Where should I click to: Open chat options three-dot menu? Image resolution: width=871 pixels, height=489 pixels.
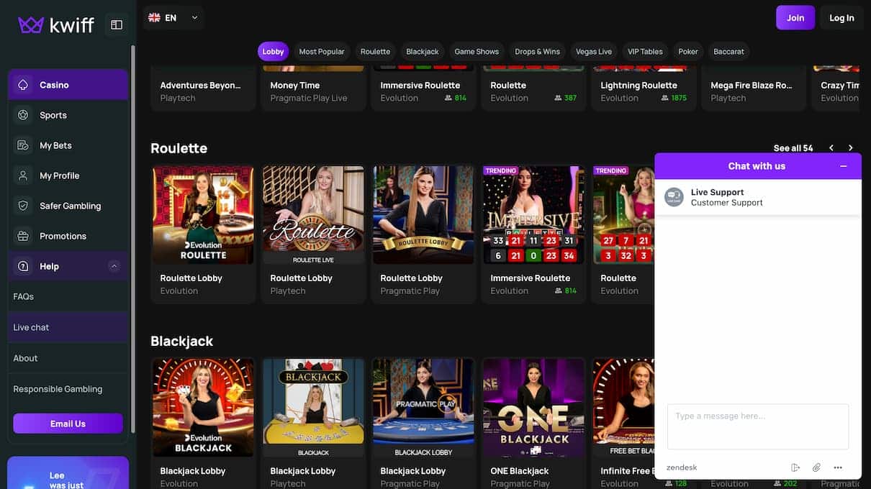tap(838, 467)
